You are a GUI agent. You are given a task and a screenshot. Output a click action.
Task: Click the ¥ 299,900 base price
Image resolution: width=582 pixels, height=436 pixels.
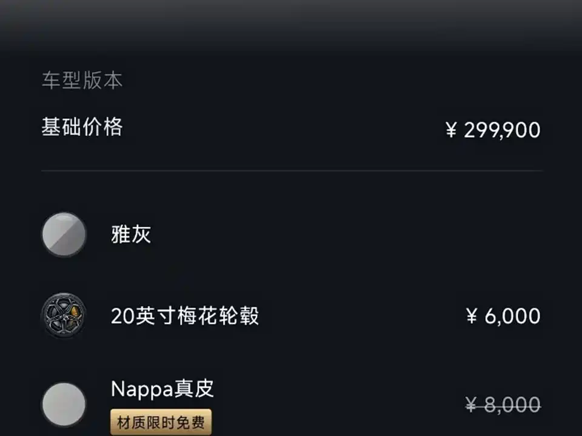pos(492,130)
